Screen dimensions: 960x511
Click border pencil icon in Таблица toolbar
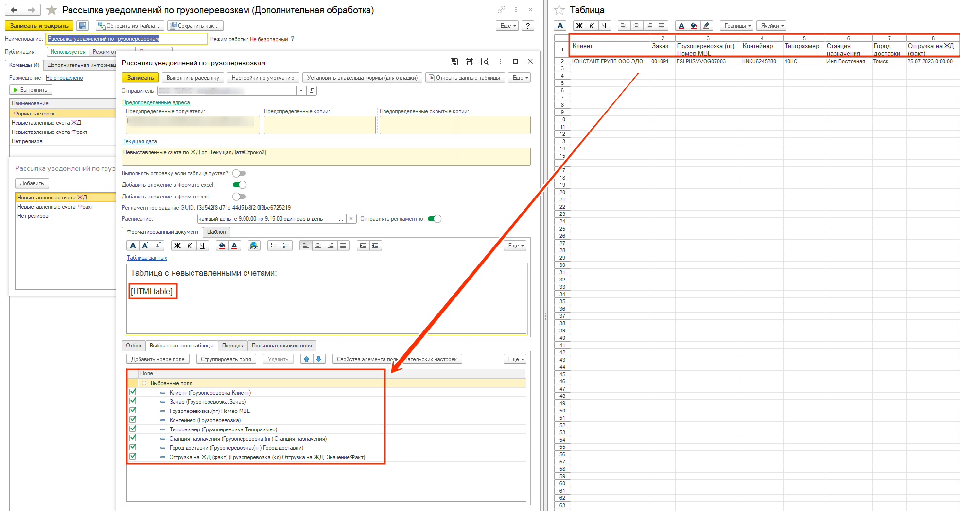[x=706, y=26]
